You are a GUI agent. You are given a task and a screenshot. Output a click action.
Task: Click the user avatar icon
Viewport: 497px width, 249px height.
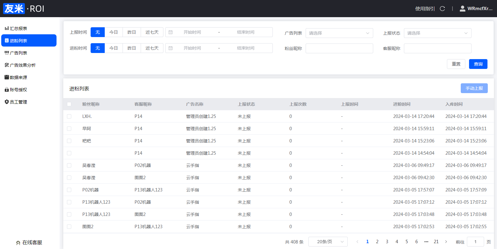462,9
